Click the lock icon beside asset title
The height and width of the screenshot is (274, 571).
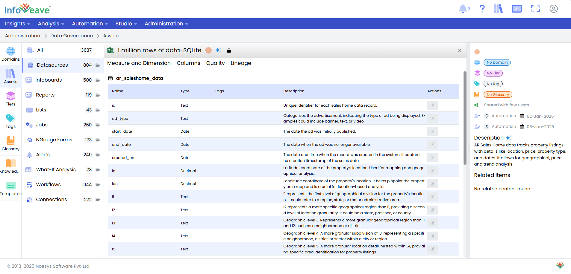tap(229, 50)
